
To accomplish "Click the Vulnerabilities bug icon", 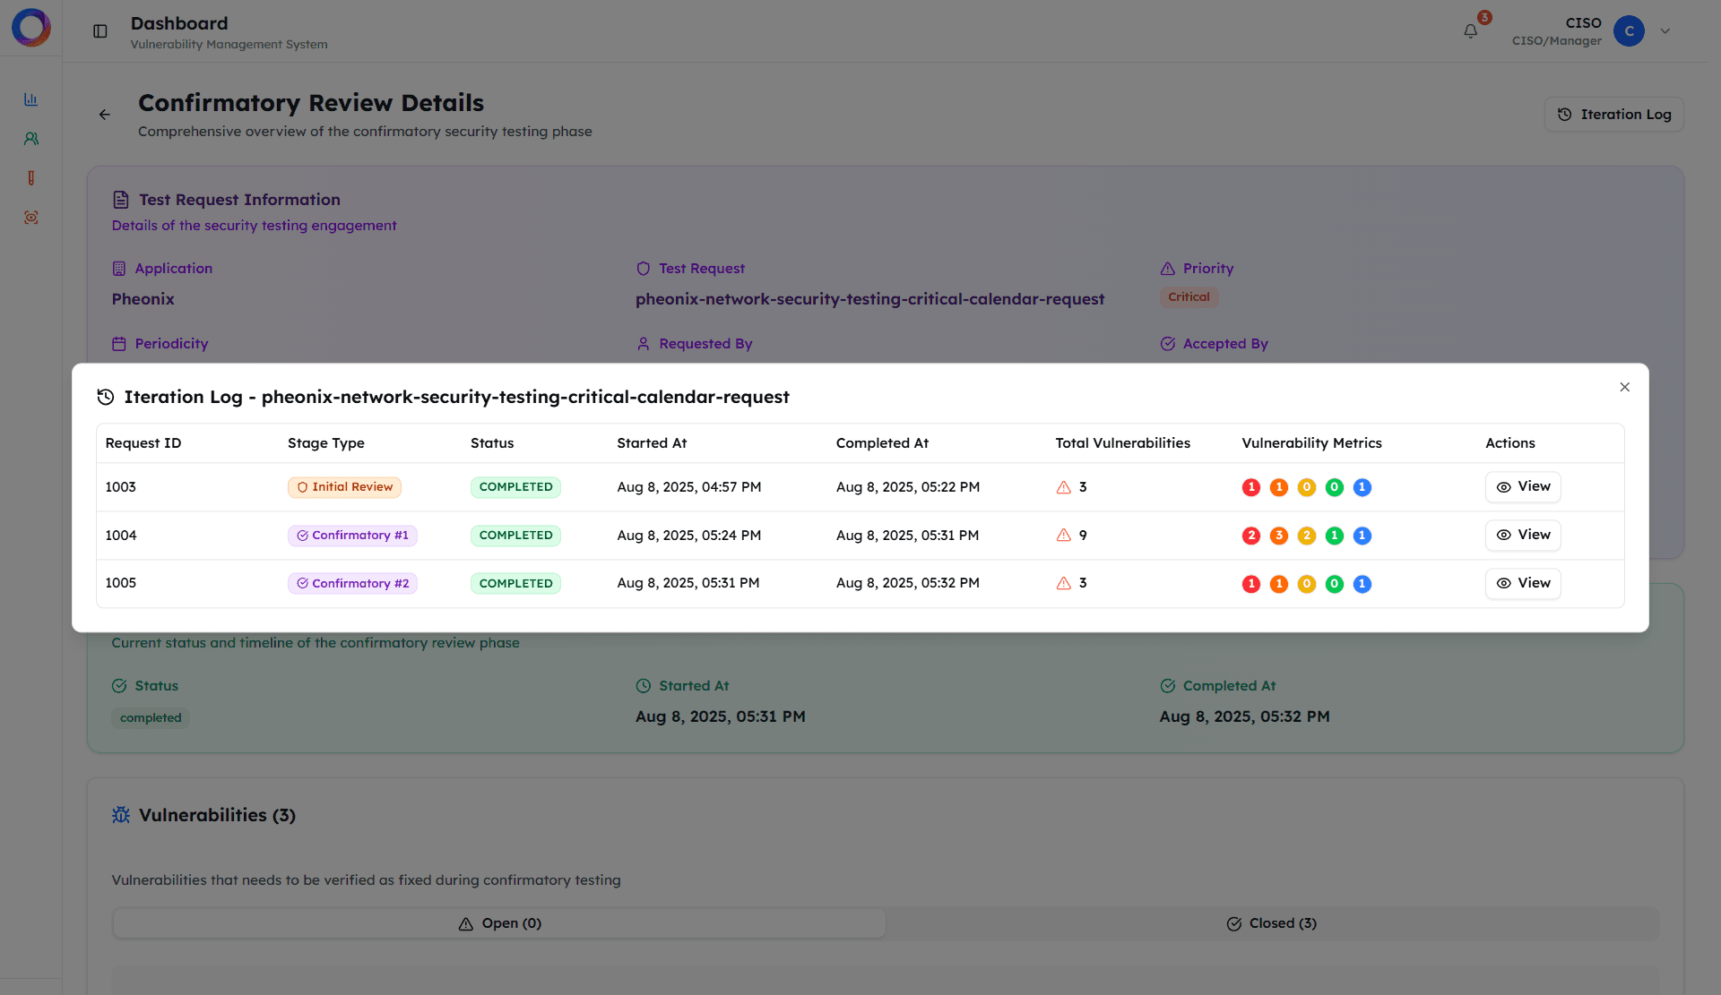I will click(x=121, y=815).
